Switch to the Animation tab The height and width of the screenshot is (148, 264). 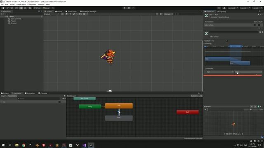point(30,93)
